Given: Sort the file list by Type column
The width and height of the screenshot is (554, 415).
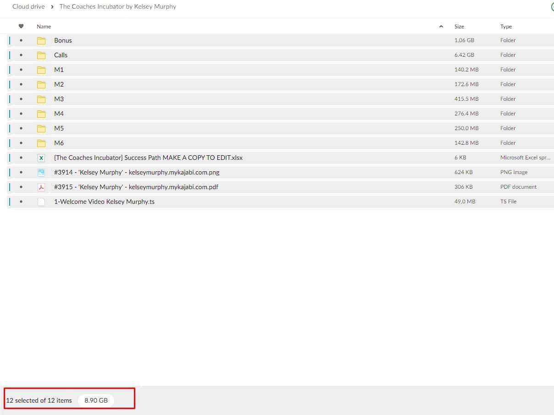Looking at the screenshot, I should (x=506, y=27).
